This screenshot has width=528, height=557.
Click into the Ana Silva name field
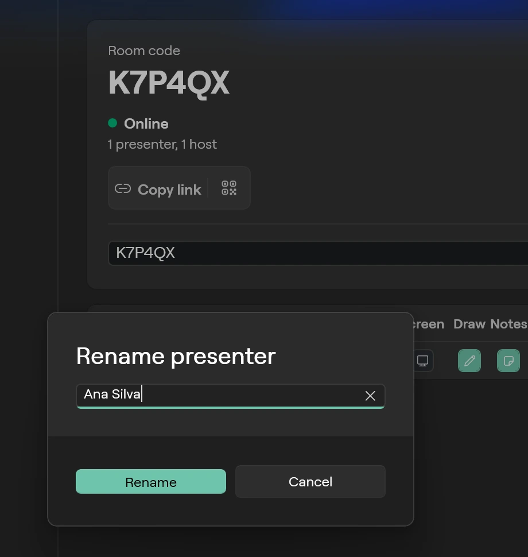click(x=231, y=396)
